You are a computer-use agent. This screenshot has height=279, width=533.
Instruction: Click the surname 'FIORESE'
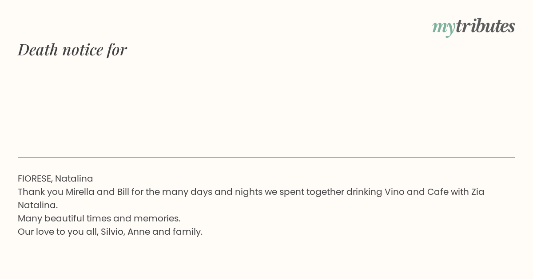(35, 178)
